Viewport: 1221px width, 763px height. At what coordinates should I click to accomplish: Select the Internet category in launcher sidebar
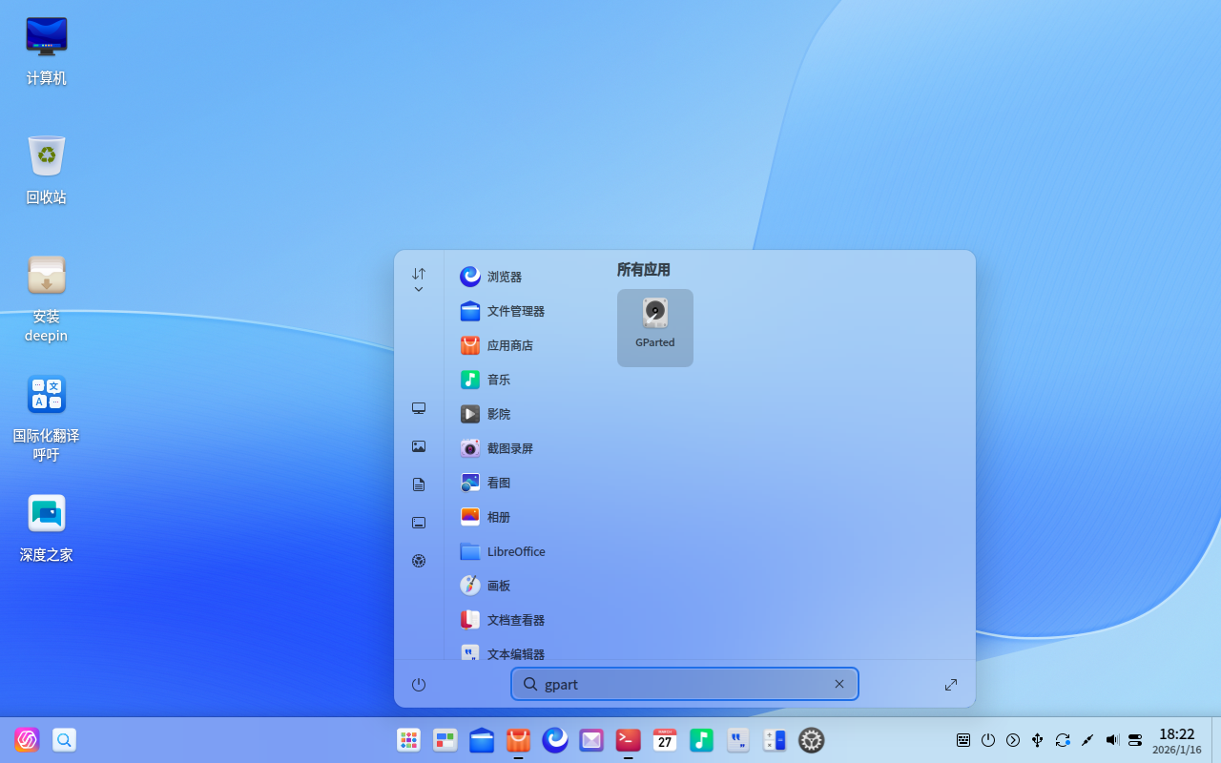click(x=418, y=408)
